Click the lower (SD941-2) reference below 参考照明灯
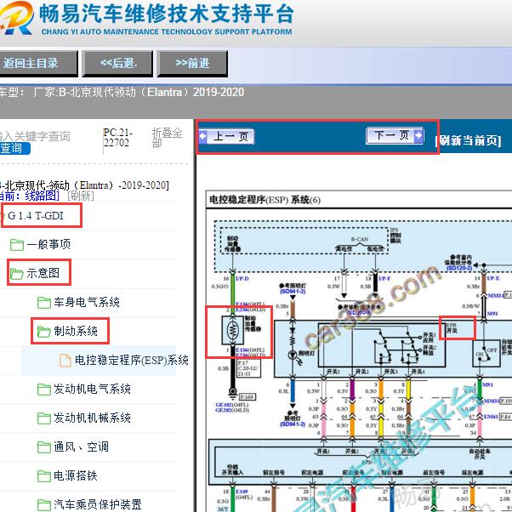The height and width of the screenshot is (512, 512). click(x=293, y=424)
